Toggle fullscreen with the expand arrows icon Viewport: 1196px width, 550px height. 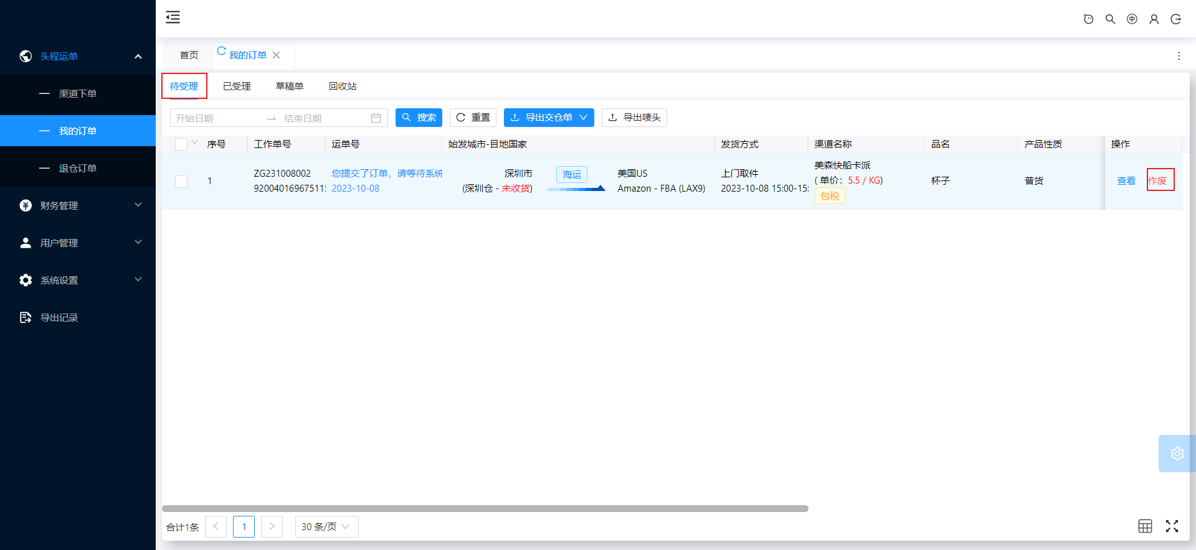pyautogui.click(x=1172, y=526)
